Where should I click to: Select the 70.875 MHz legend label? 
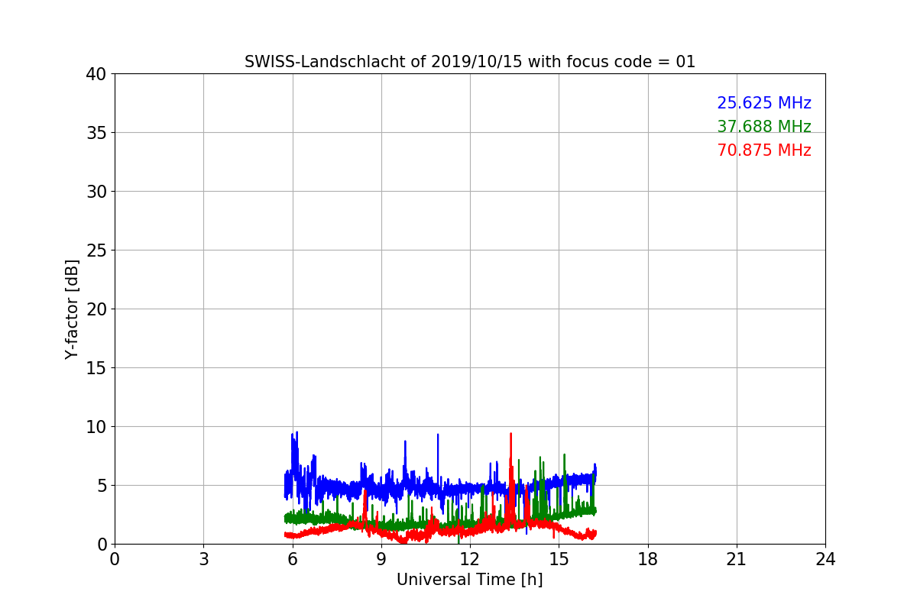pos(764,150)
